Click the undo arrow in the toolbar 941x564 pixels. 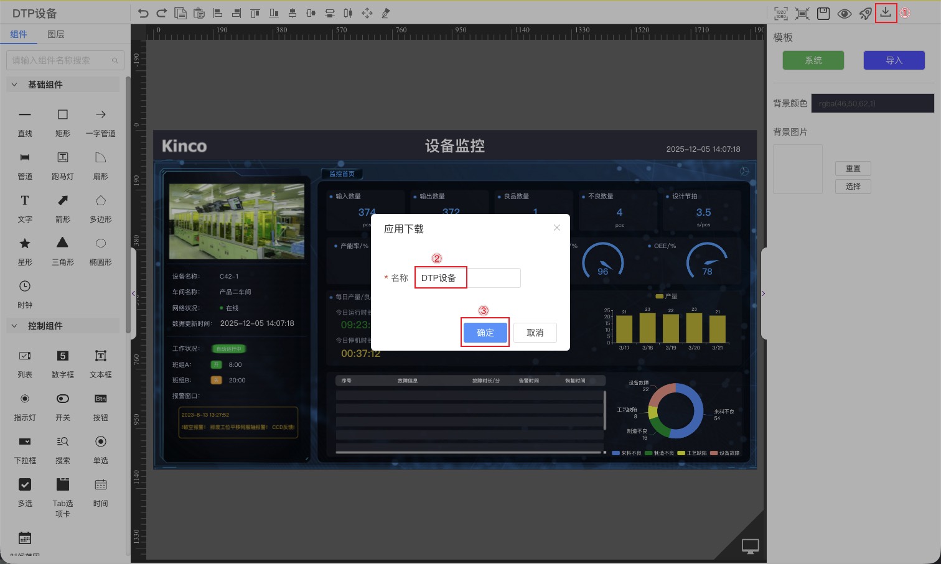143,13
